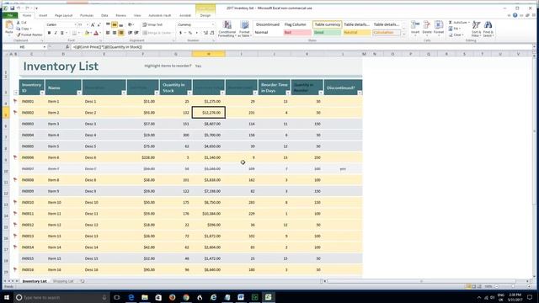Toggle Wrap Text
Image resolution: width=539 pixels, height=303 pixels.
click(152, 24)
